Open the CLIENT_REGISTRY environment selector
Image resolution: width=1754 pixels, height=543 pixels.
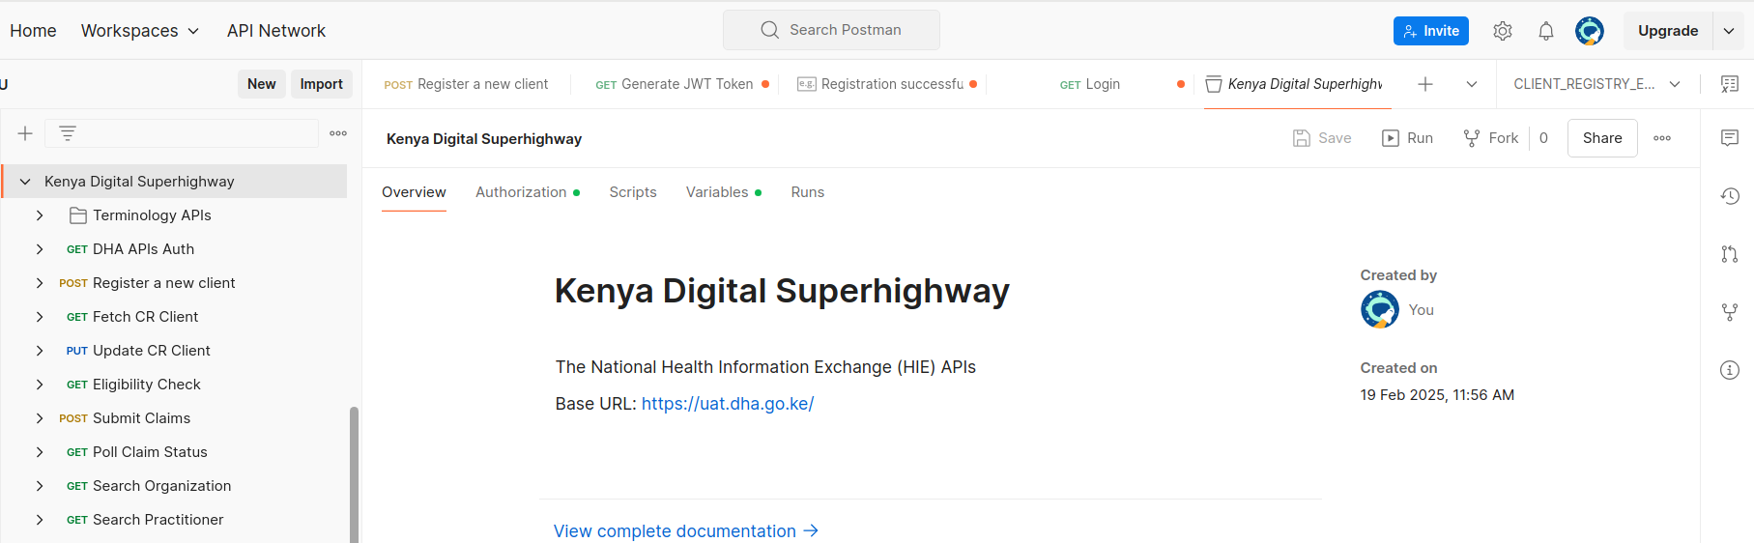[x=1596, y=84]
